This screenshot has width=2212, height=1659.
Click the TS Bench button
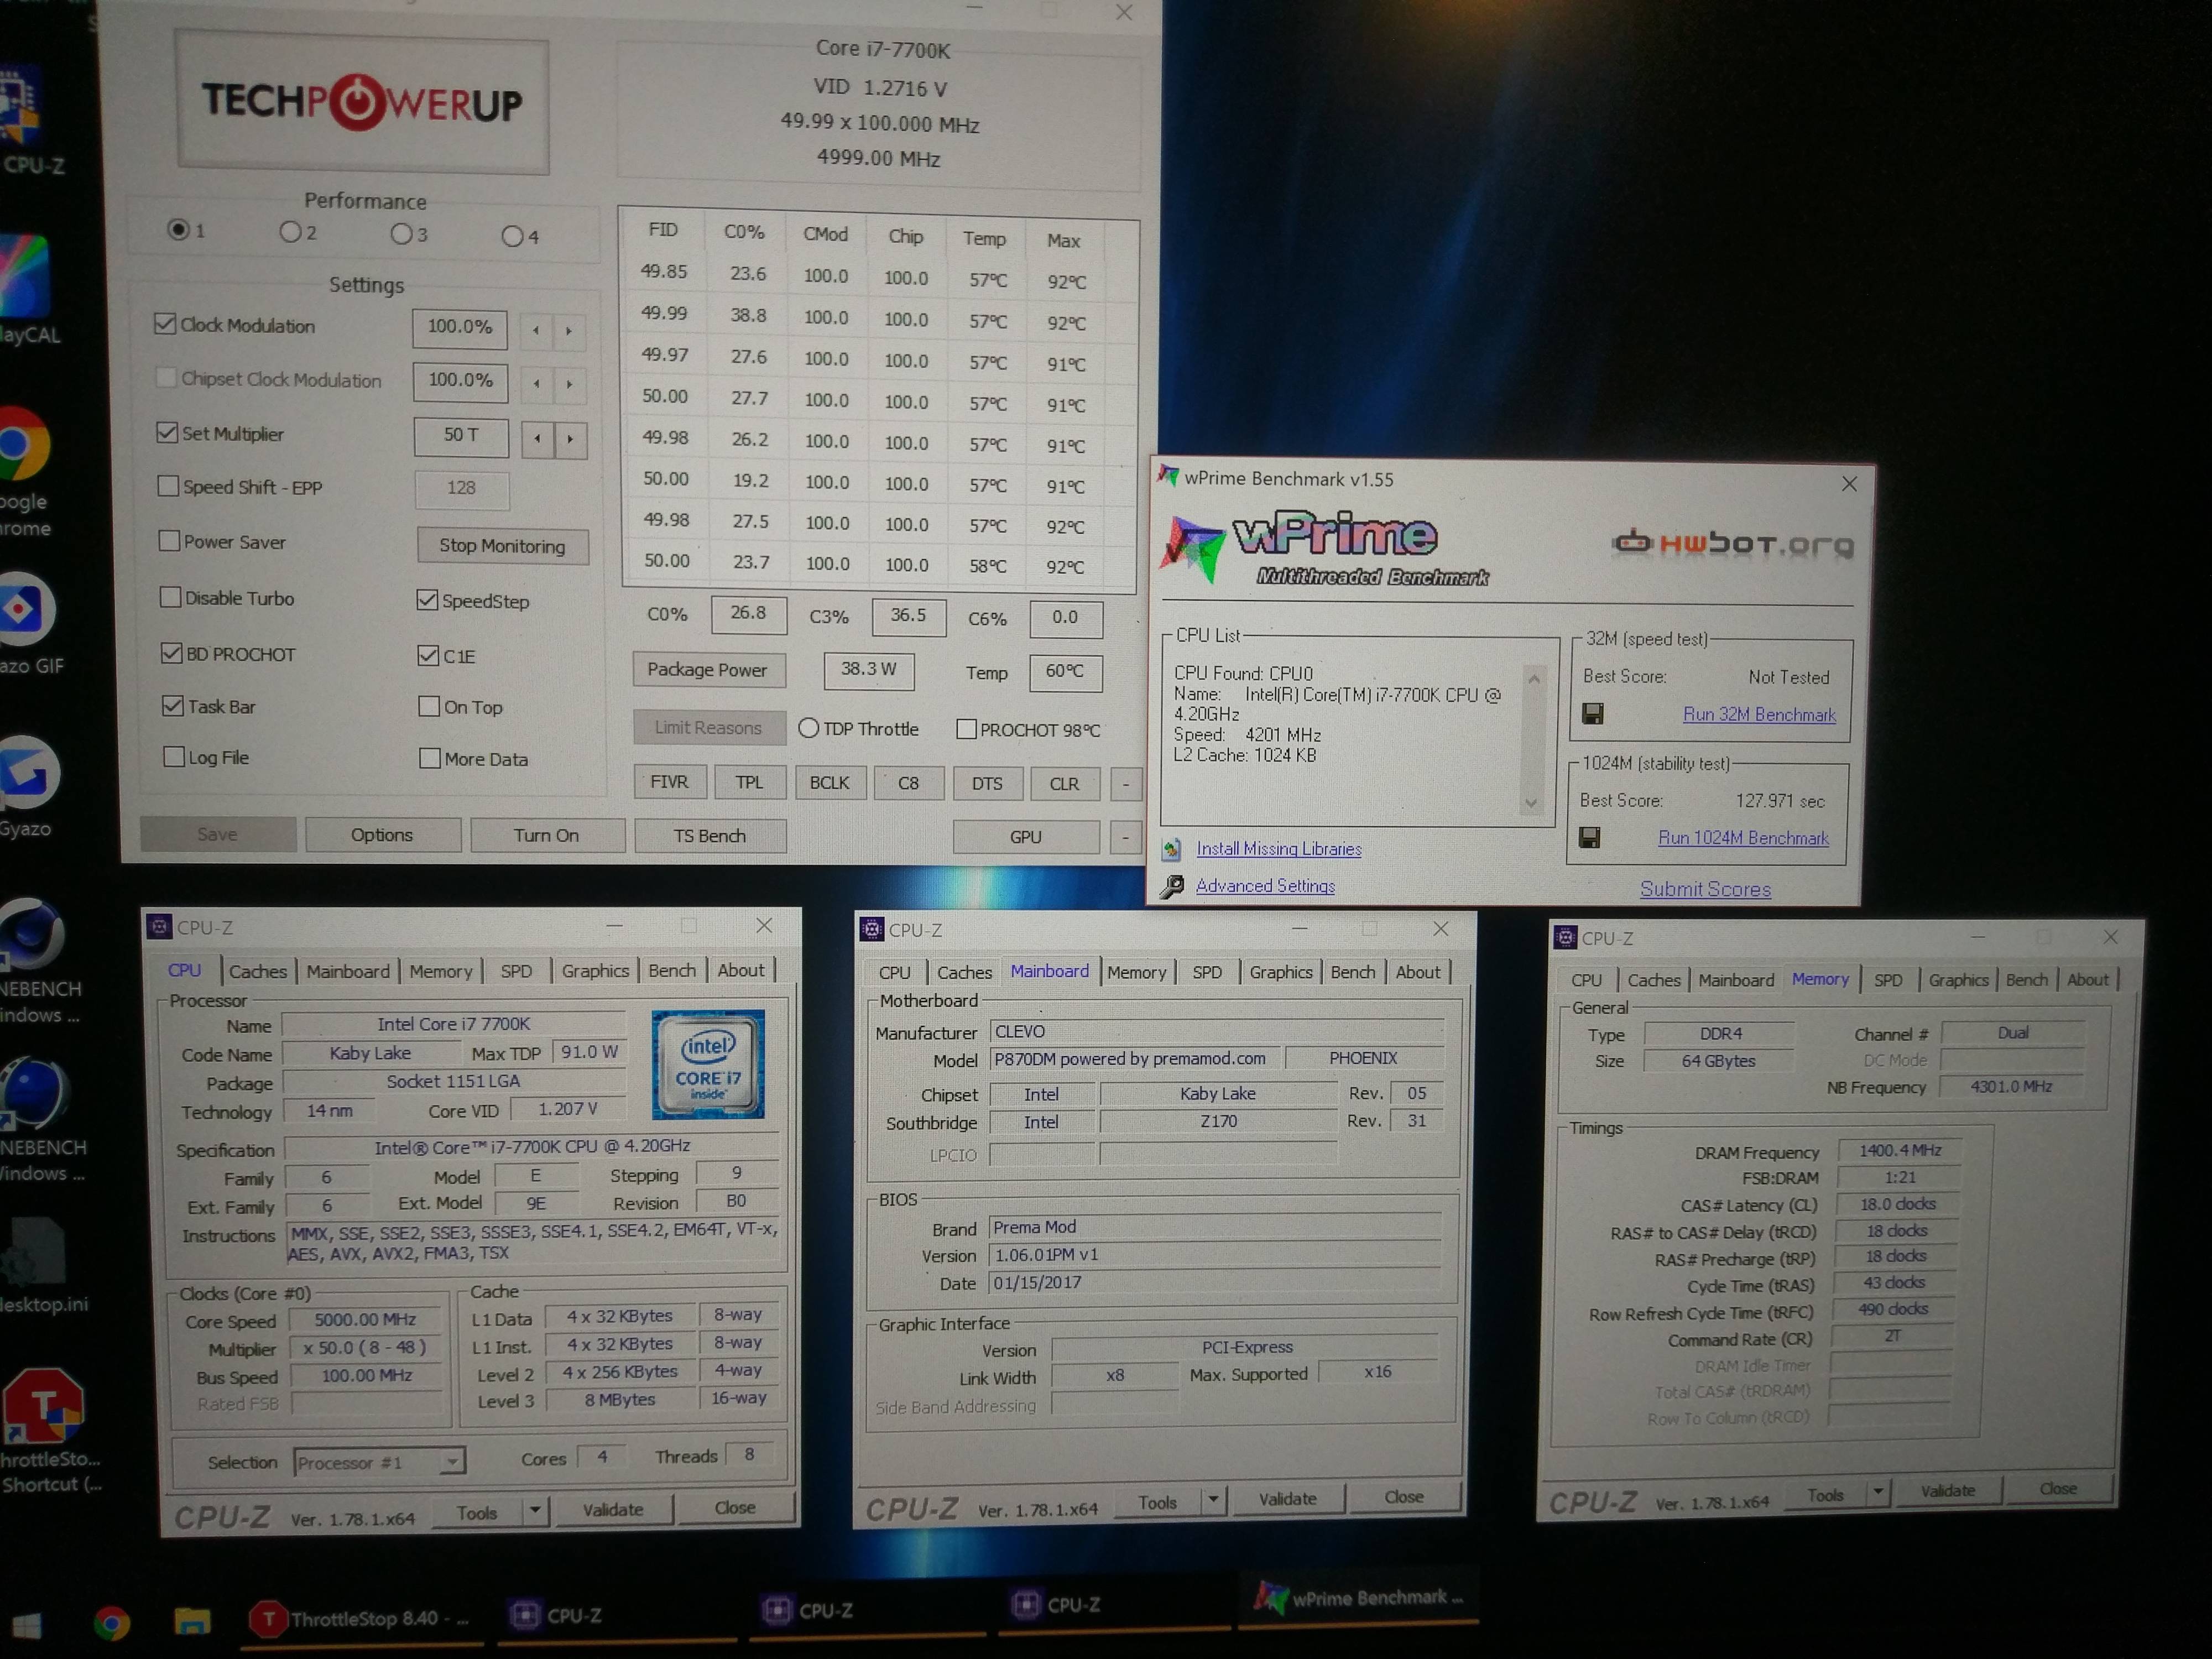pyautogui.click(x=709, y=836)
